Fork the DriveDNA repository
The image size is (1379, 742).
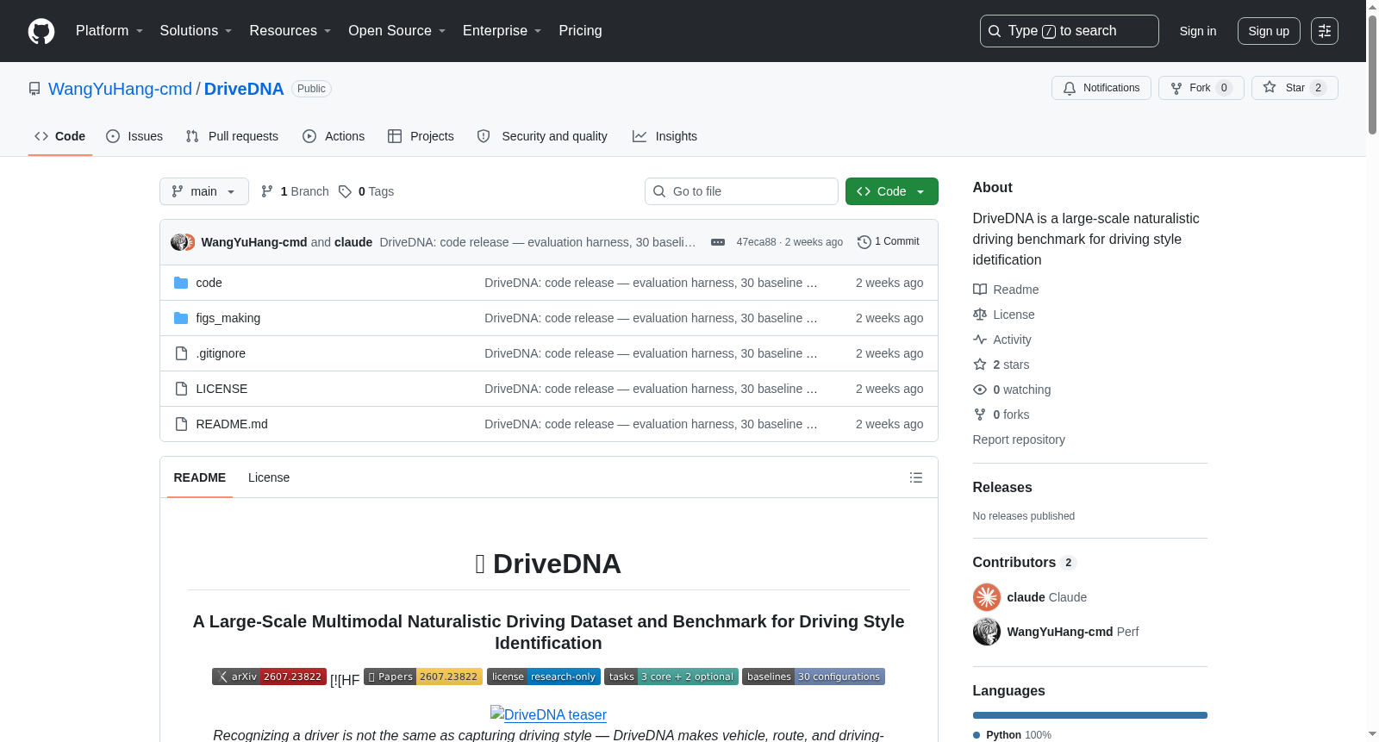tap(1201, 88)
